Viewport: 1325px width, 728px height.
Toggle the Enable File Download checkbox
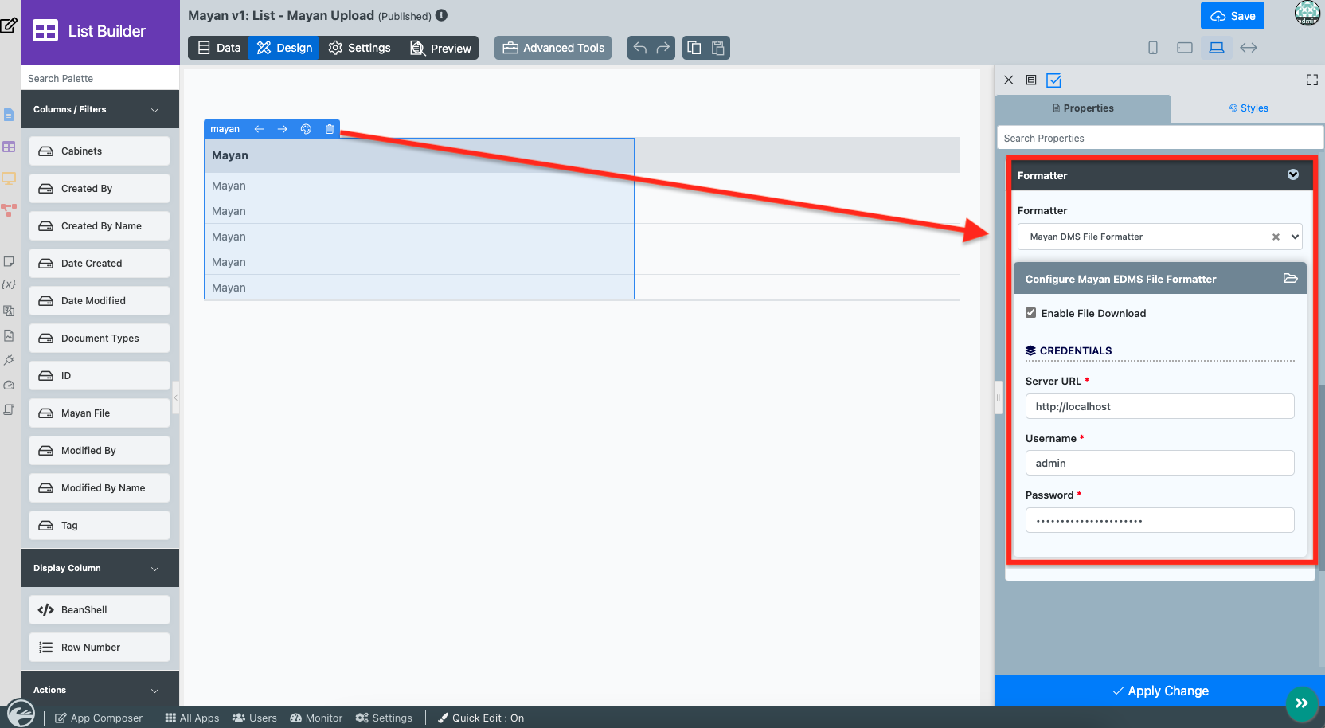1031,313
